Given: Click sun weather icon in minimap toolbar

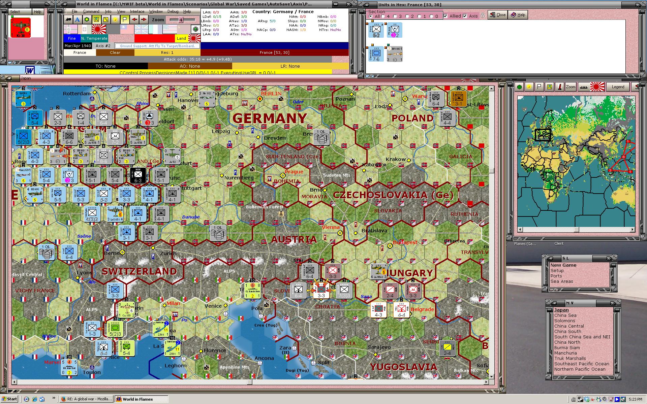Looking at the screenshot, I should coord(529,87).
